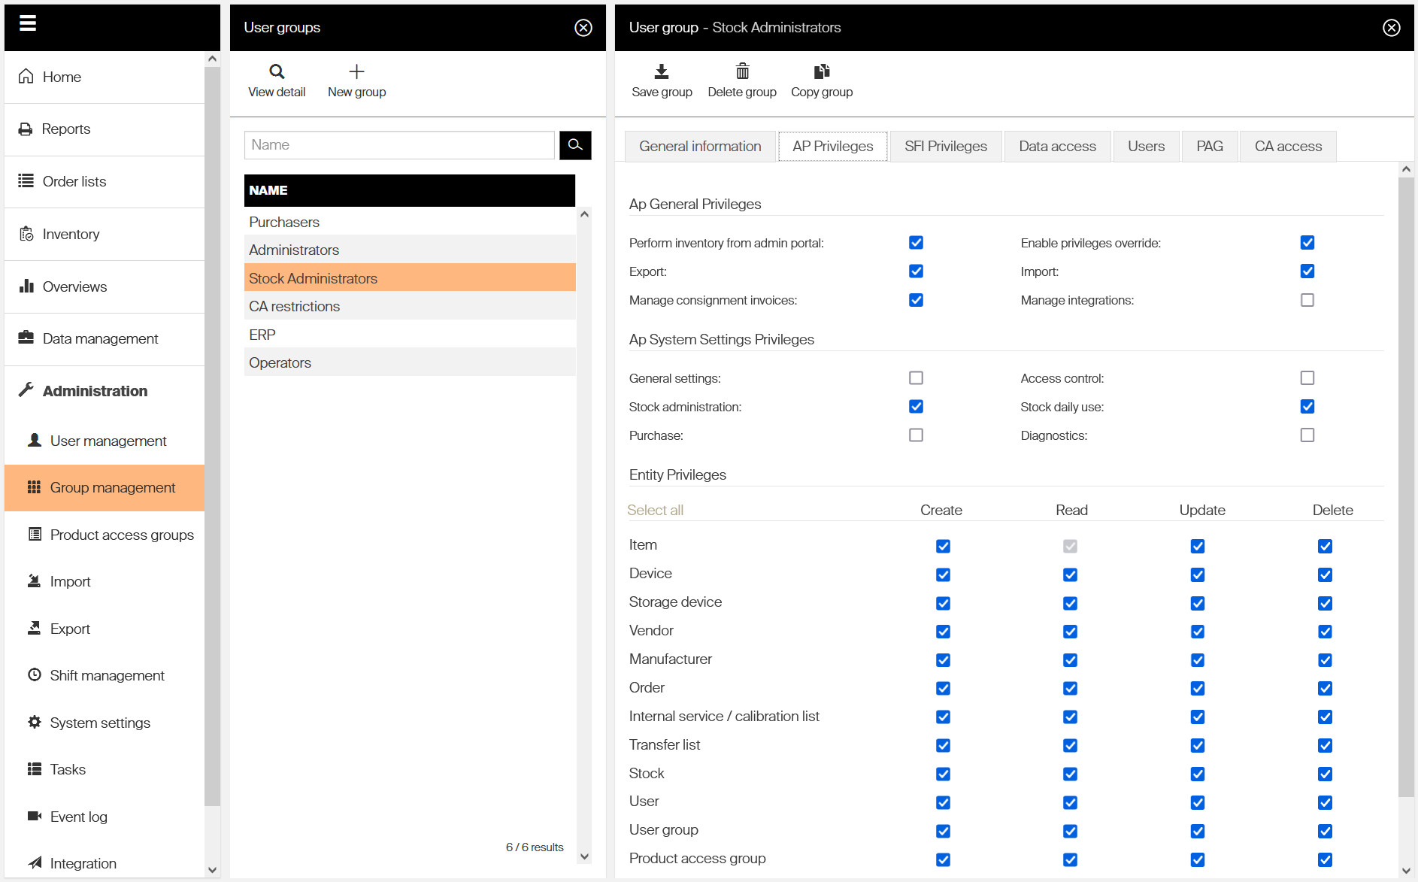Click the View detail magnifier icon

click(277, 71)
